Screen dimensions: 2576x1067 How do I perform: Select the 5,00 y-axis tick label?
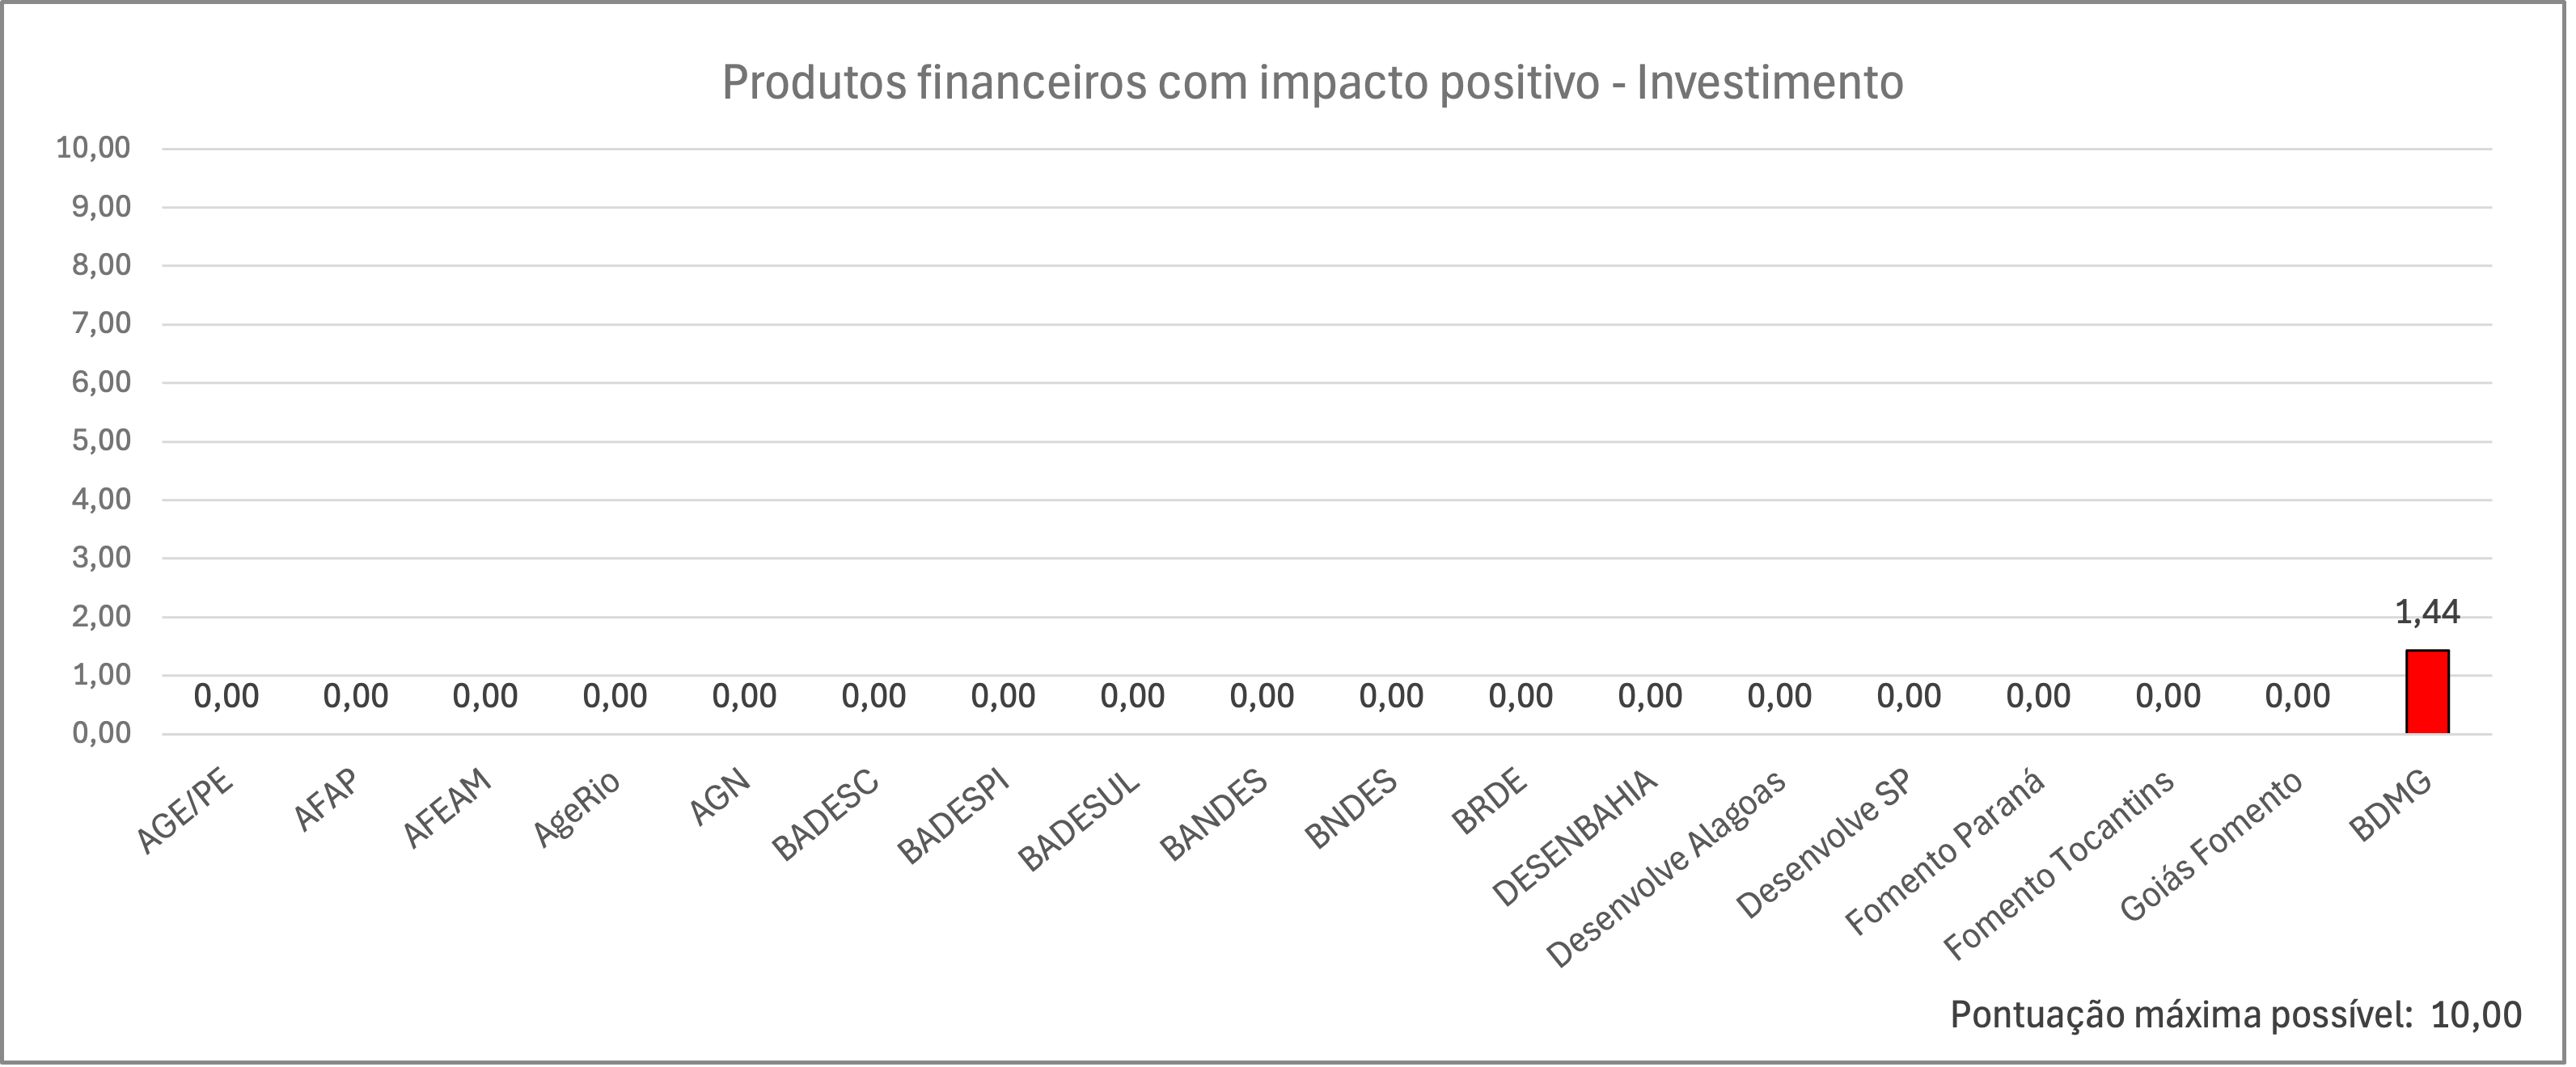click(x=101, y=441)
